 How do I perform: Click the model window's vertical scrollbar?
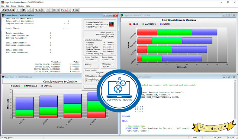click(235, 106)
